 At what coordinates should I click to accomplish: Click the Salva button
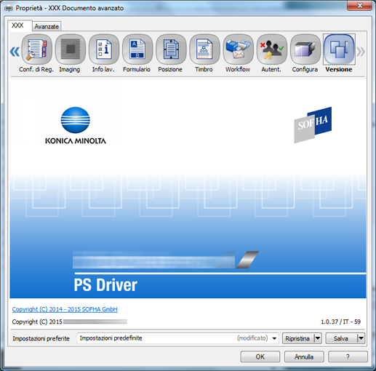pyautogui.click(x=341, y=338)
